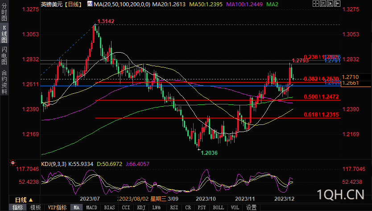This screenshot has width=372, height=211.
Task: Click the 2023/10 time axis label
Action: point(206,199)
